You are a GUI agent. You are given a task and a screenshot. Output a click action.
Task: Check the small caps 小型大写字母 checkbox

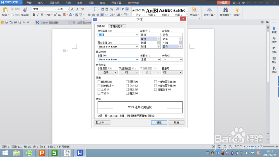pyautogui.click(x=155, y=82)
